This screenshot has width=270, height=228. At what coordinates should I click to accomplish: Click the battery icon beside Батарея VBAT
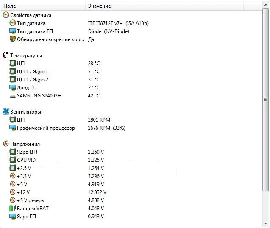coord(13,208)
